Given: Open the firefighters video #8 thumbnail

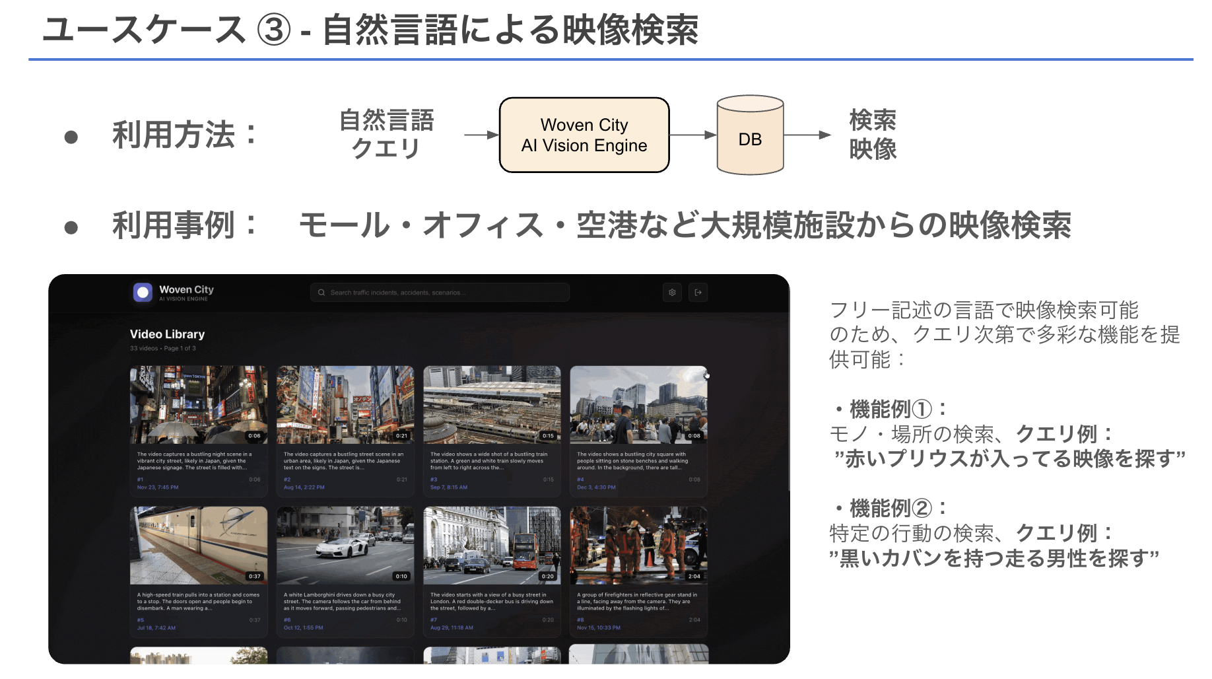Looking at the screenshot, I should pos(638,544).
